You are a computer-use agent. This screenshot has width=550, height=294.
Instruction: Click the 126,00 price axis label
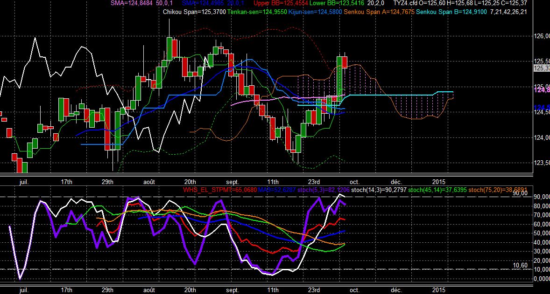click(542, 36)
